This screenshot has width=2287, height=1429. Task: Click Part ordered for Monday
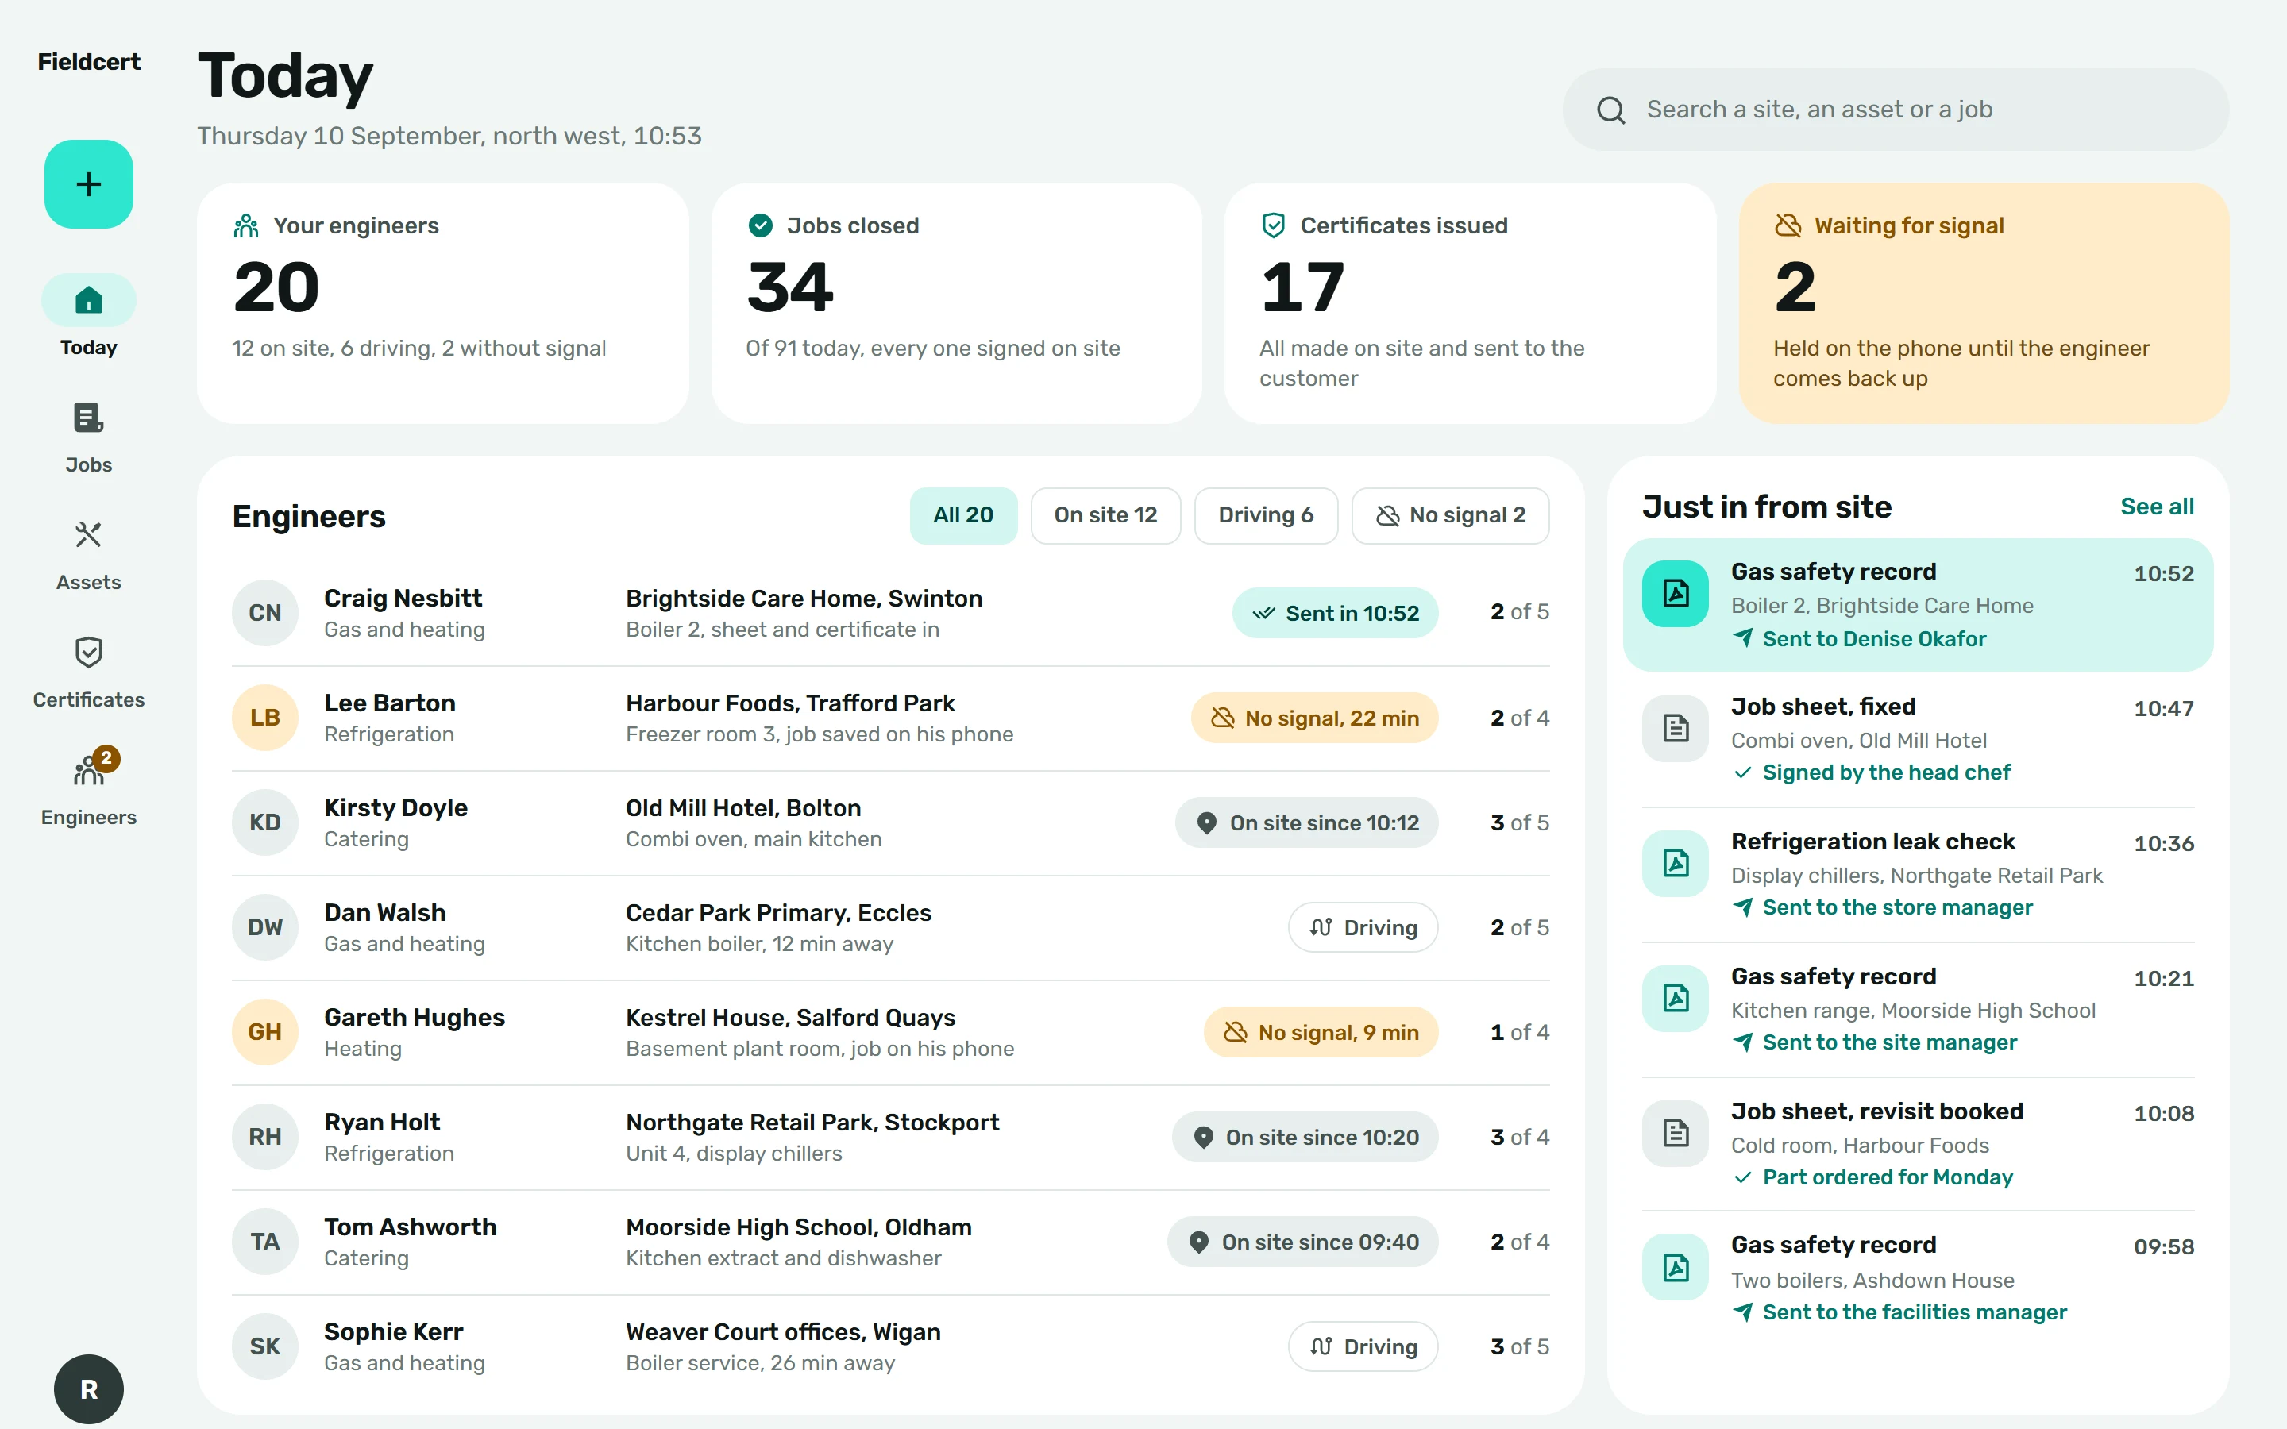pyautogui.click(x=1888, y=1177)
